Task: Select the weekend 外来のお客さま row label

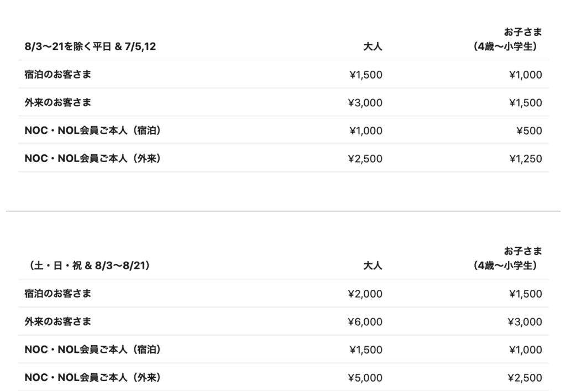Action: (58, 322)
